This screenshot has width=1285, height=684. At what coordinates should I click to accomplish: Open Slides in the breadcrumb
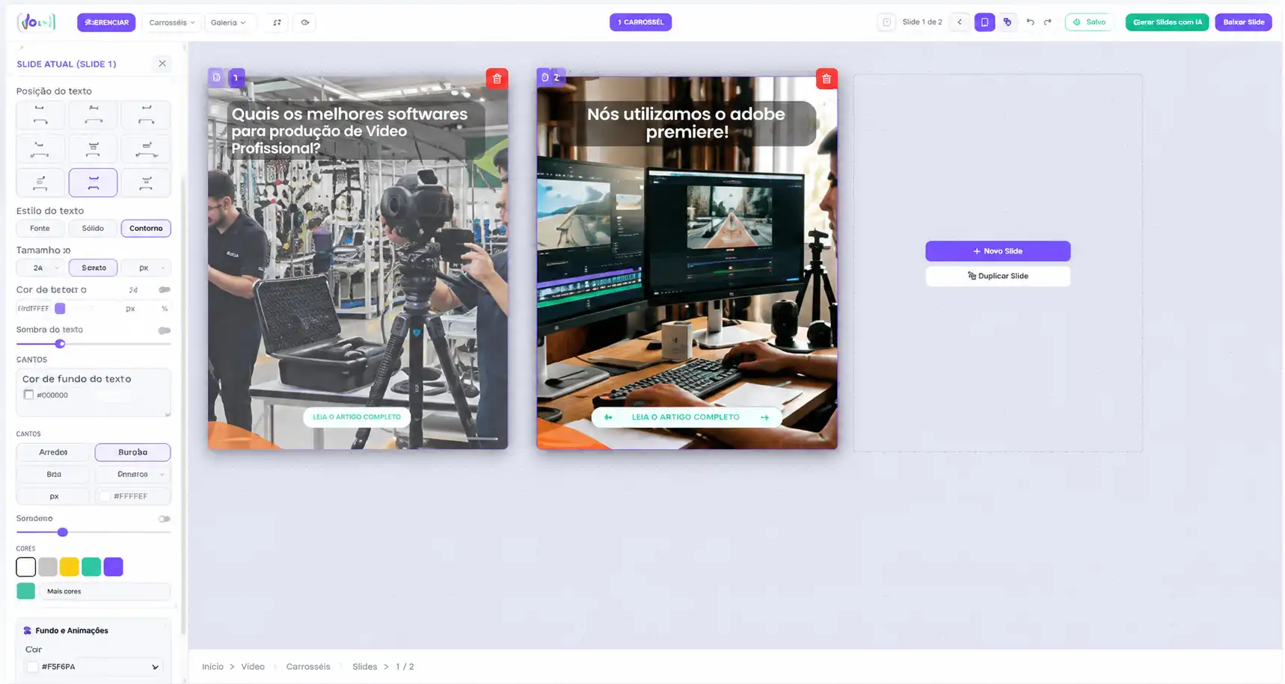(365, 666)
